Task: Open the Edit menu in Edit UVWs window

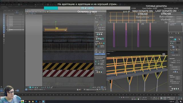Action: click(29, 12)
